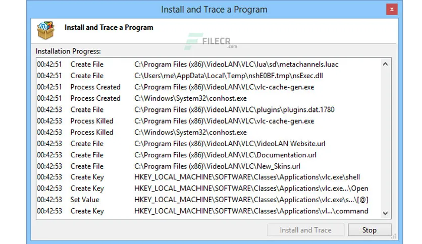Screen dimensions: 422x244
Task: Select Create Key row ending in \Open
Action: (x=208, y=189)
